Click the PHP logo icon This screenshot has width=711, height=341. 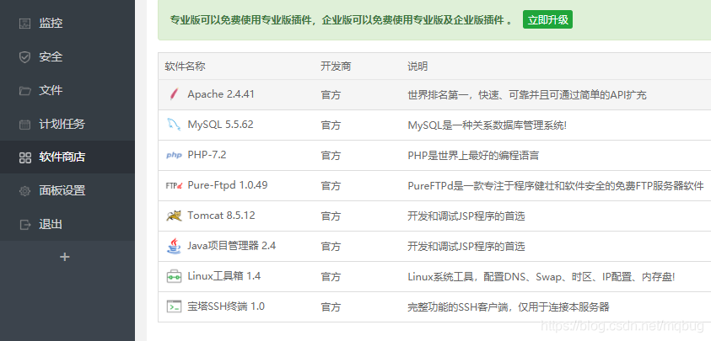point(174,155)
